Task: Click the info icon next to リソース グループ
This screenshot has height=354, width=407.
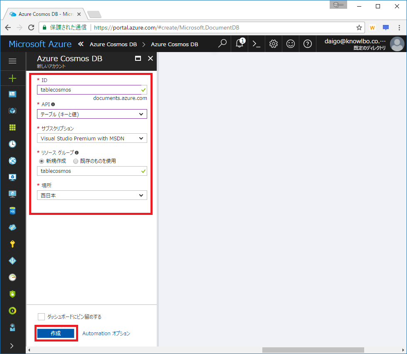Action: [76, 153]
